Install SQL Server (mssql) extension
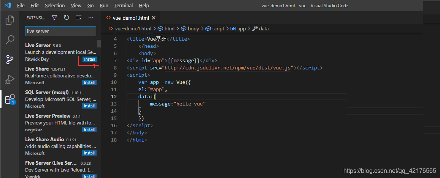Image resolution: width=440 pixels, height=178 pixels. click(x=89, y=106)
